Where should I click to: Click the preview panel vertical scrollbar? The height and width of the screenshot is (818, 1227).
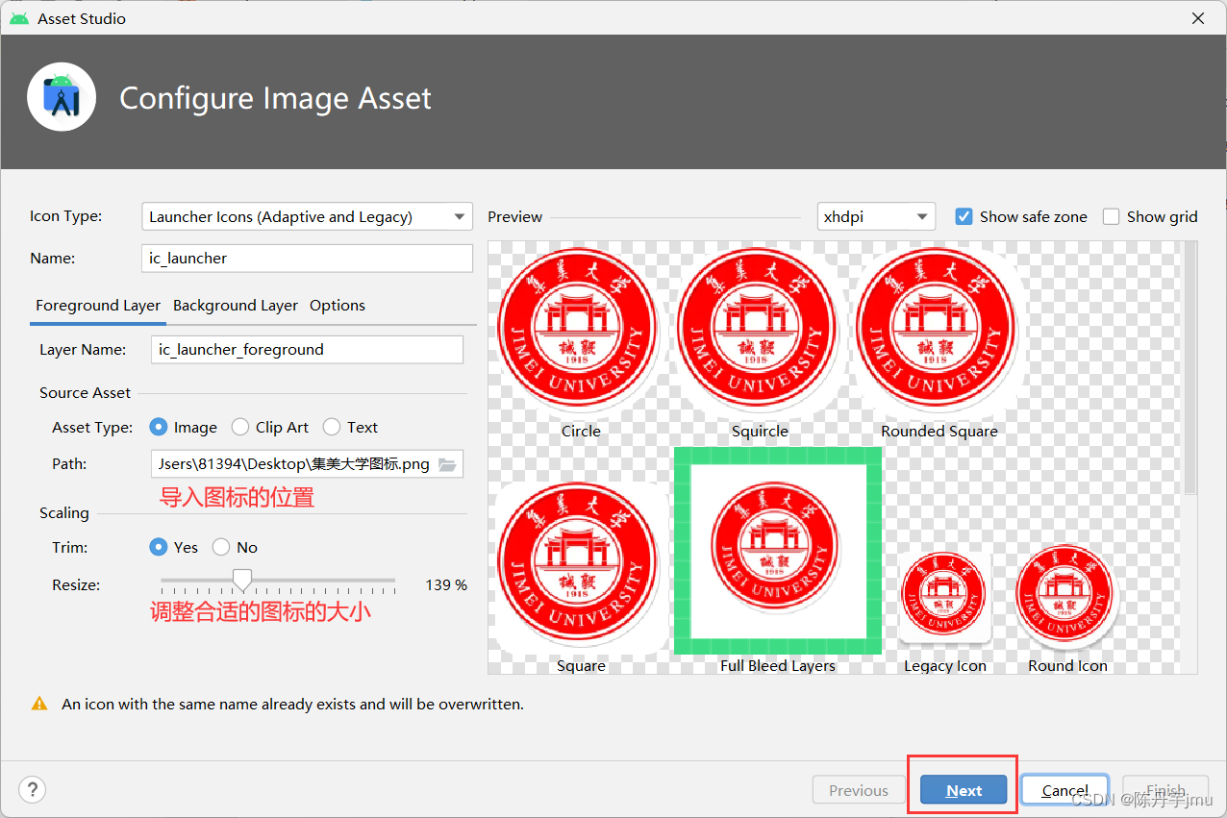click(1190, 370)
